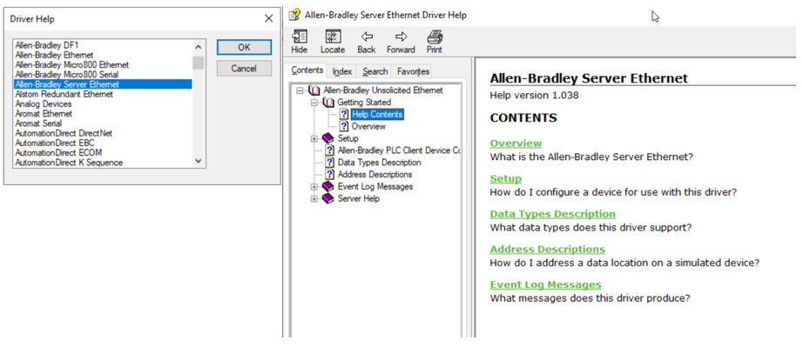This screenshot has height=347, width=803.
Task: Select Aromat Ethernet in driver list
Action: pos(103,113)
